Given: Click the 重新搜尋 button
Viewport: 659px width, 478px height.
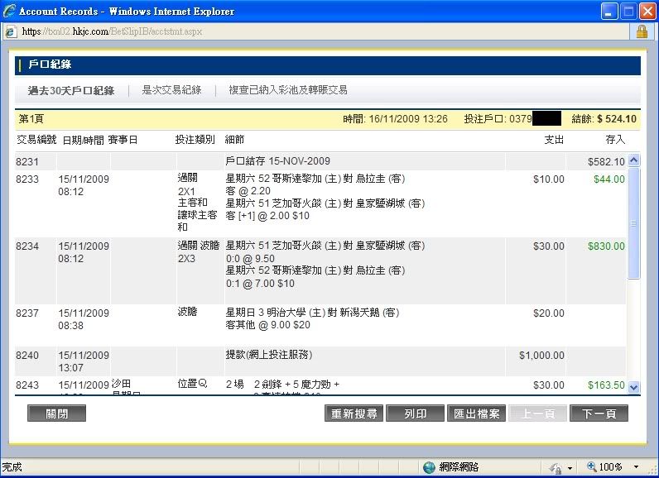Looking at the screenshot, I should point(354,413).
